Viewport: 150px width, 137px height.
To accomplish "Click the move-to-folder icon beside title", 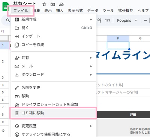I will (52, 4).
